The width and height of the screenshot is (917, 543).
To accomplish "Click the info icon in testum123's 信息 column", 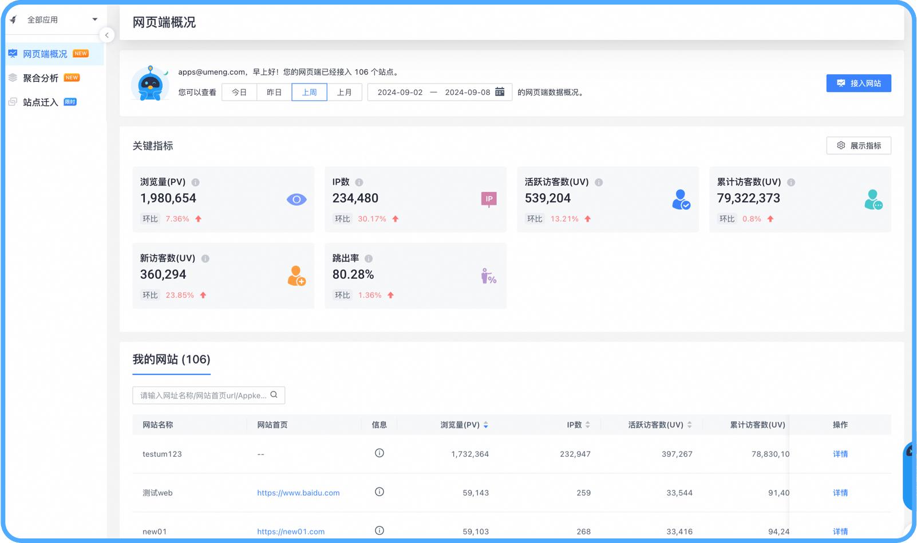I will 379,453.
